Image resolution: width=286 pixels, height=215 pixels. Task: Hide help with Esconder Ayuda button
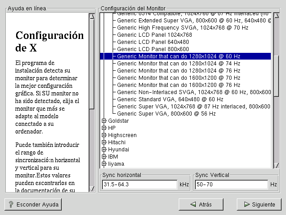click(x=33, y=204)
